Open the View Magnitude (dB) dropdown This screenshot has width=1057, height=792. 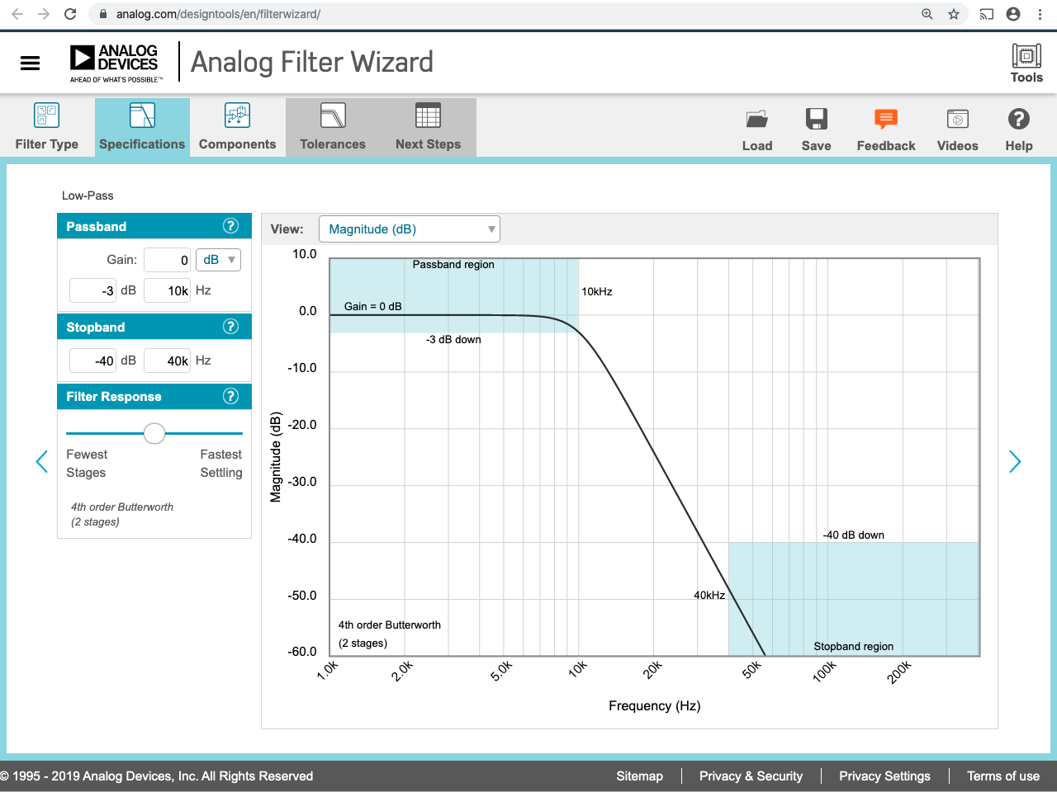[x=410, y=229]
